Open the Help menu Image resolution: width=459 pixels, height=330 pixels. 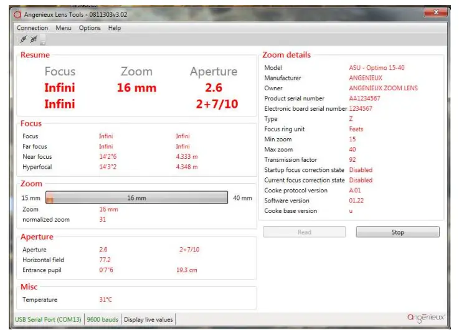click(x=115, y=28)
